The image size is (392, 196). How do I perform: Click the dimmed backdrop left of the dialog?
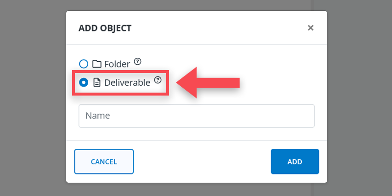pos(32,98)
